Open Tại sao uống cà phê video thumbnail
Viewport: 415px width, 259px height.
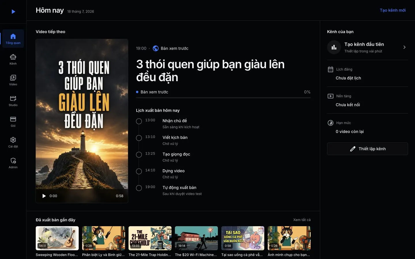(x=243, y=238)
